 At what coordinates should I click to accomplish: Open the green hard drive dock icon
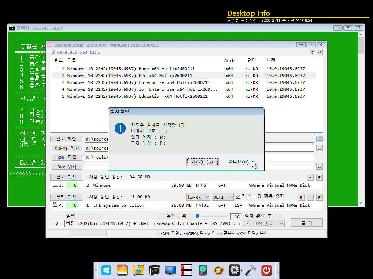click(203, 270)
